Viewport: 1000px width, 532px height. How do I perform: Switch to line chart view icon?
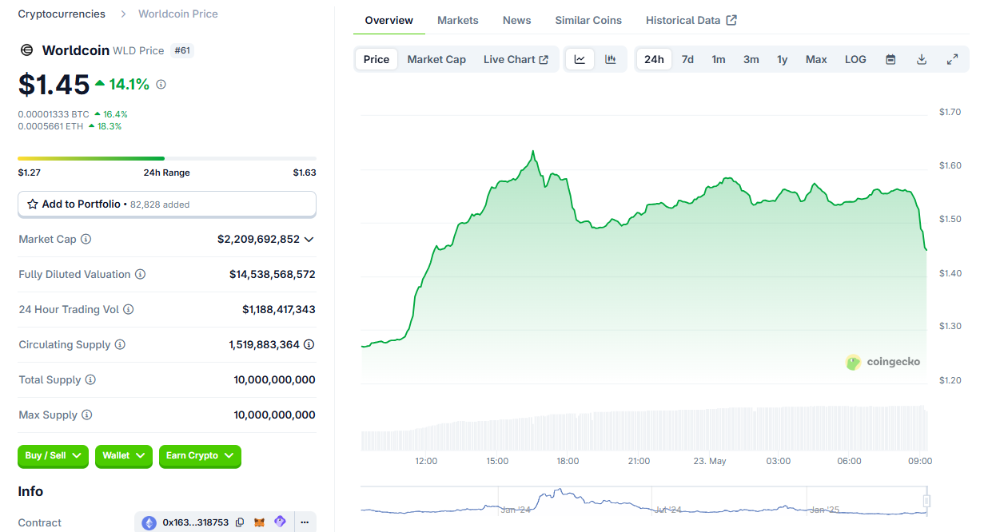point(580,59)
